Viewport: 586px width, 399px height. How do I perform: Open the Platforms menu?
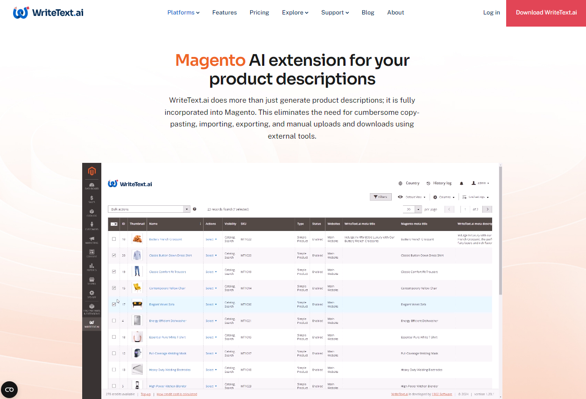184,13
